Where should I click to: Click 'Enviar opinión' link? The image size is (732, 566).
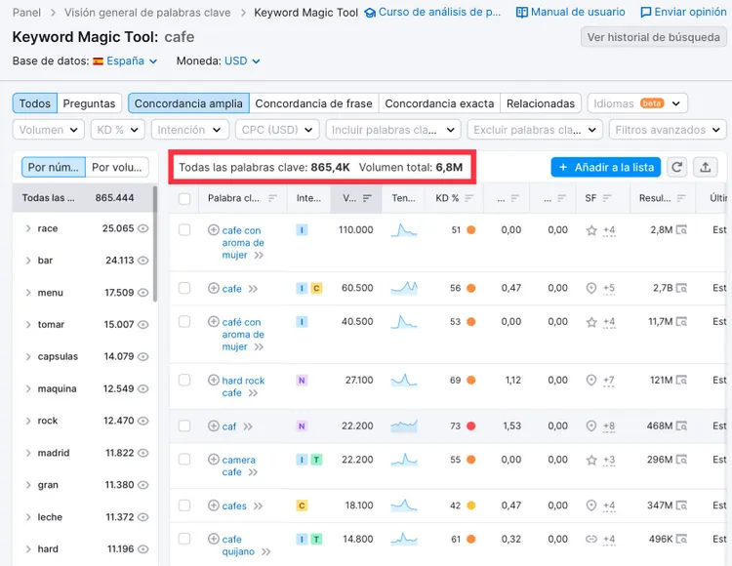pyautogui.click(x=683, y=12)
